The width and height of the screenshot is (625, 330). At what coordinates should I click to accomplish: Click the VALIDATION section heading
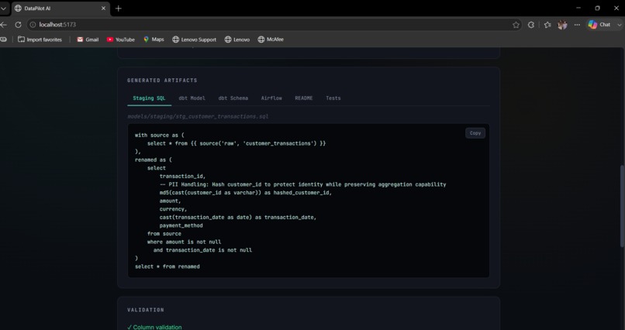(146, 310)
